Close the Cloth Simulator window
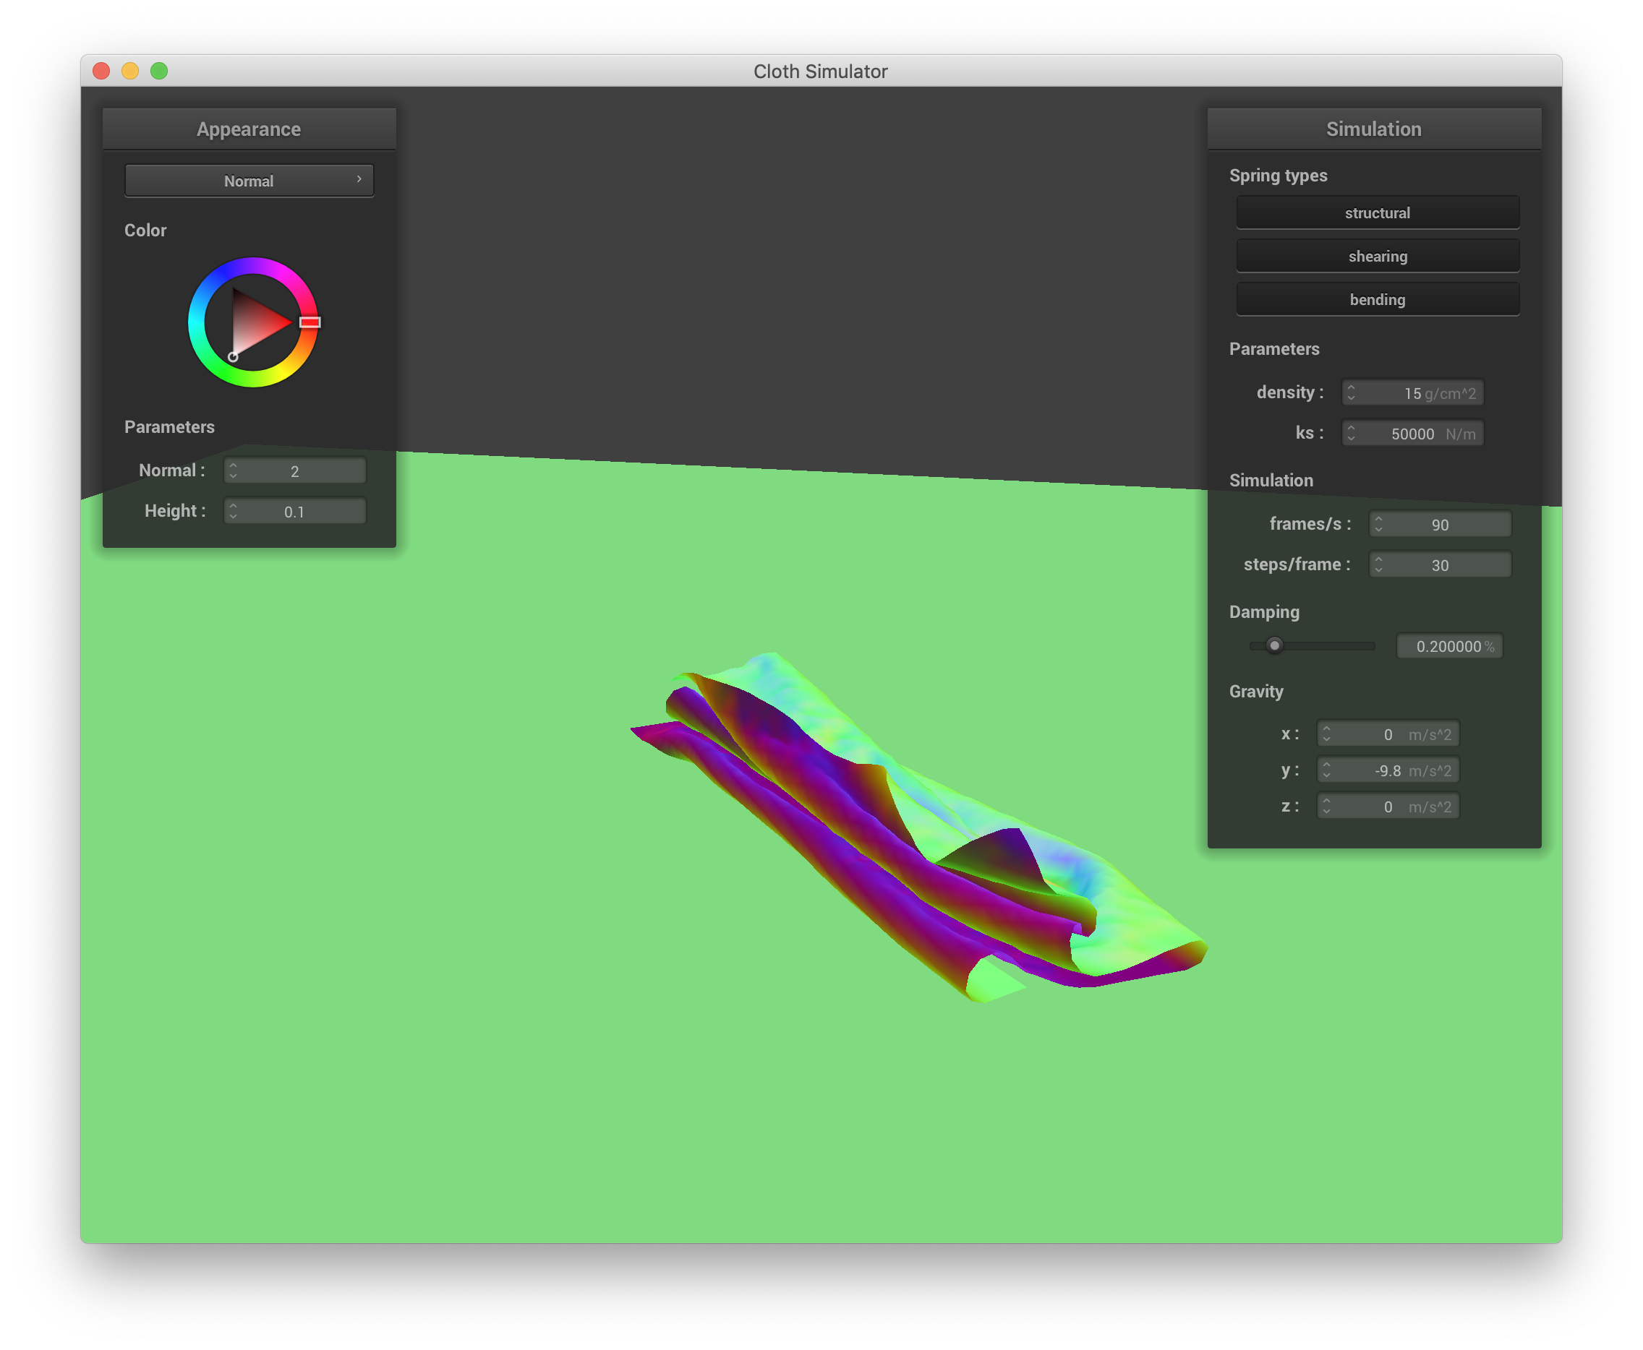Image resolution: width=1643 pixels, height=1350 pixels. [x=101, y=71]
